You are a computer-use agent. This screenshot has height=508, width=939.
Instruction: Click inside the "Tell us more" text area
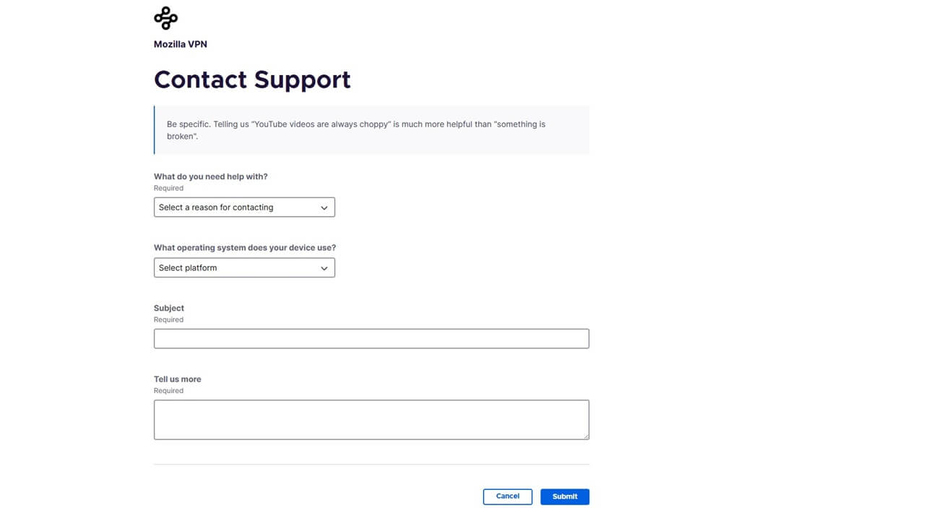[371, 419]
